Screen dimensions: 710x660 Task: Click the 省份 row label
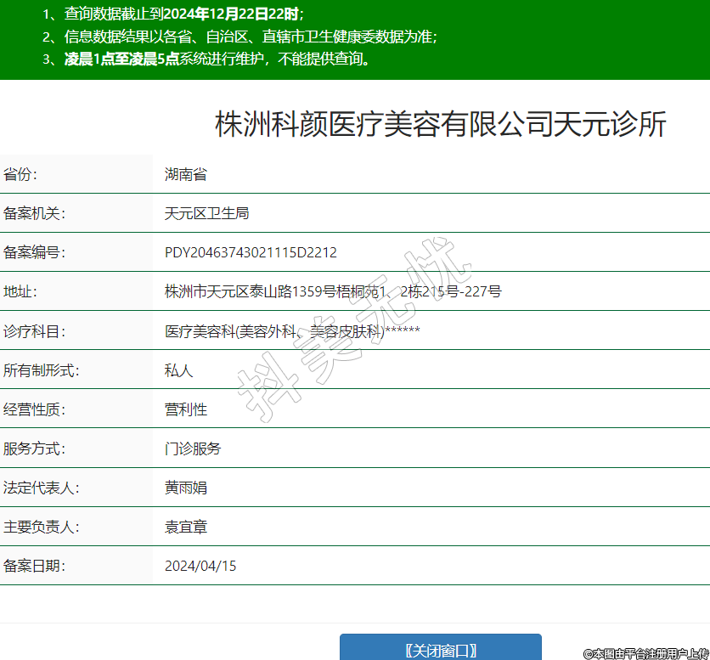[x=21, y=175]
